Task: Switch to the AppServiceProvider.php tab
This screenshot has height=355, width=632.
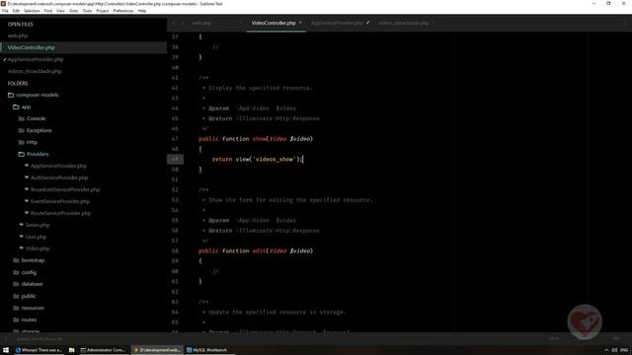Action: coord(337,23)
